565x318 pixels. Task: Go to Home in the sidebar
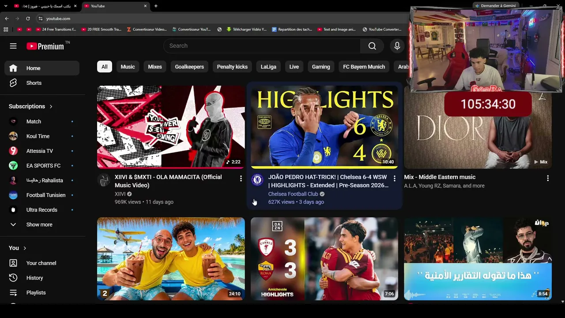coord(43,68)
